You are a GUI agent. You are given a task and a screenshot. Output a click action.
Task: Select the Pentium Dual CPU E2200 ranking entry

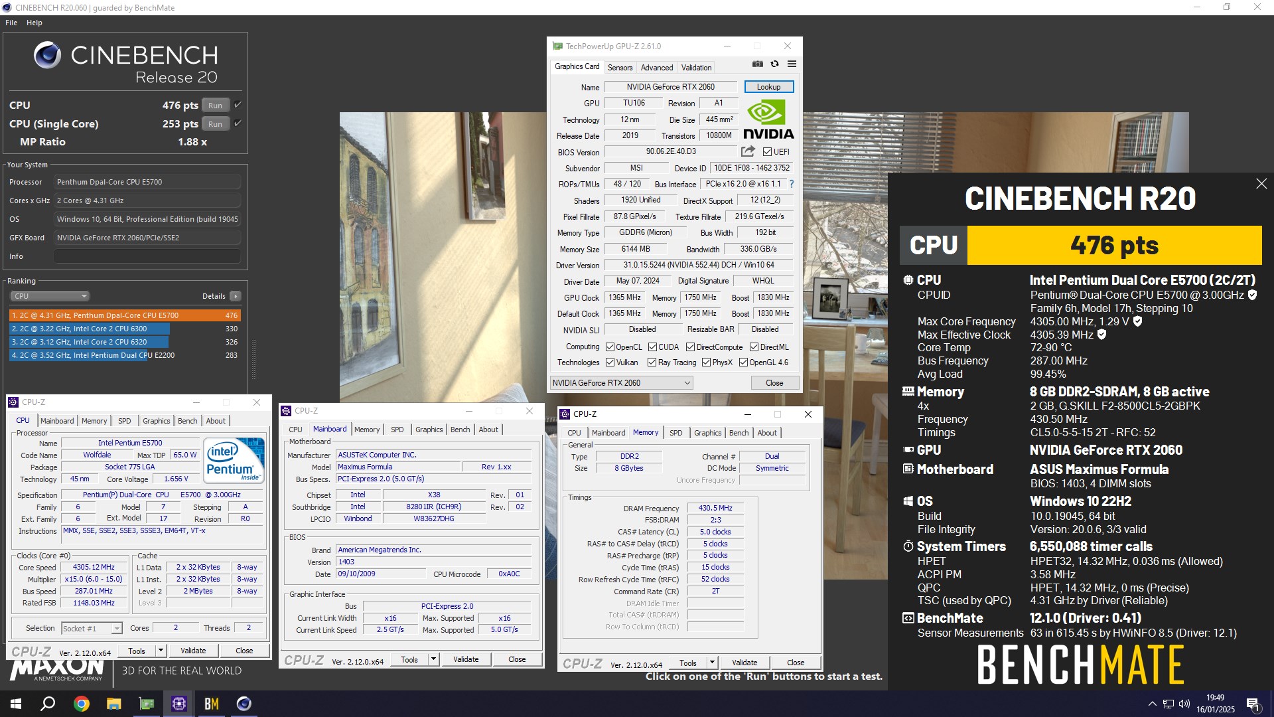125,355
